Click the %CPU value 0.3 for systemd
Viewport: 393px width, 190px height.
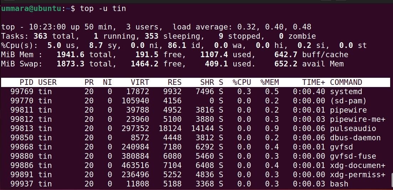click(x=244, y=92)
